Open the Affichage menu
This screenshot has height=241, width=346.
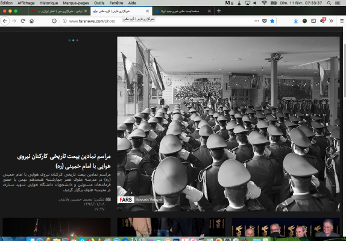pos(26,3)
